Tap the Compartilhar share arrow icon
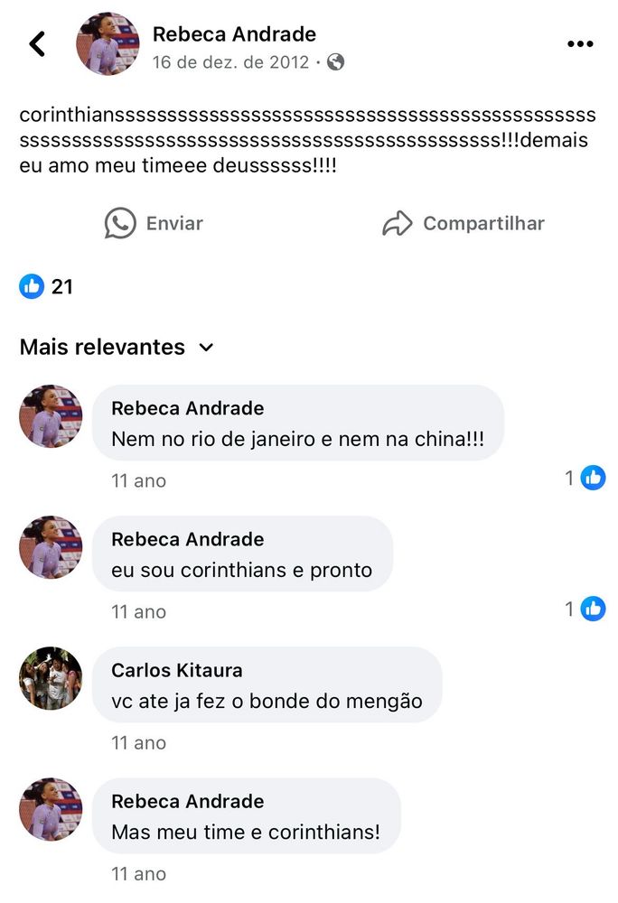 point(398,223)
